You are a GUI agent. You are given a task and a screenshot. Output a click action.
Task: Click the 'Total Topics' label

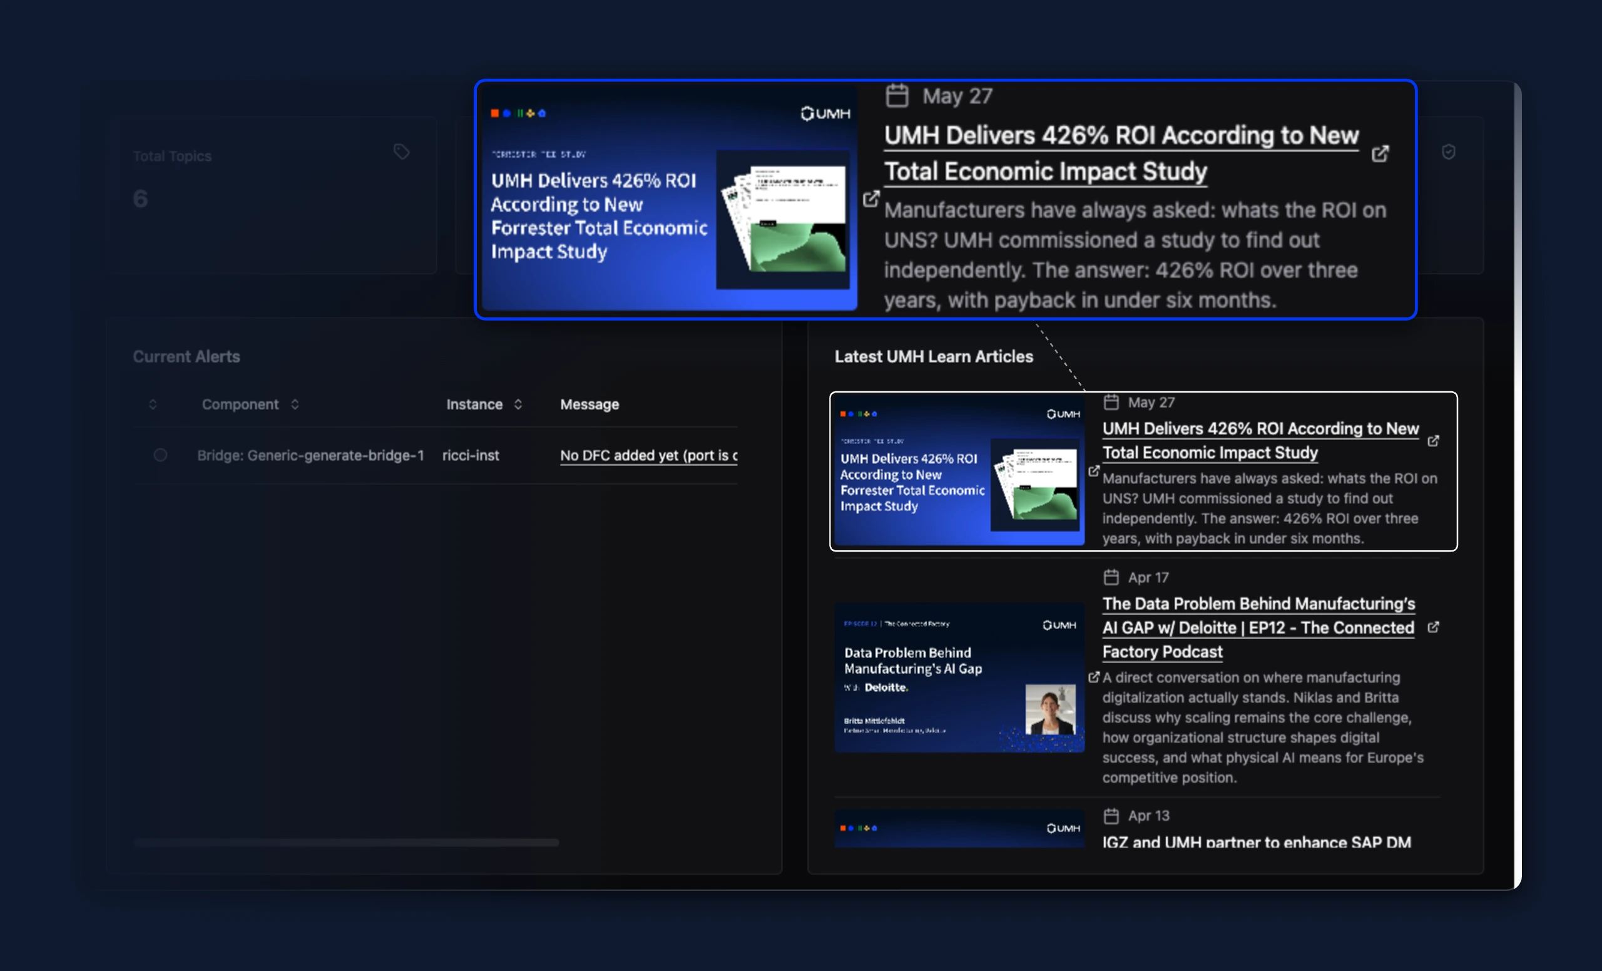tap(171, 156)
